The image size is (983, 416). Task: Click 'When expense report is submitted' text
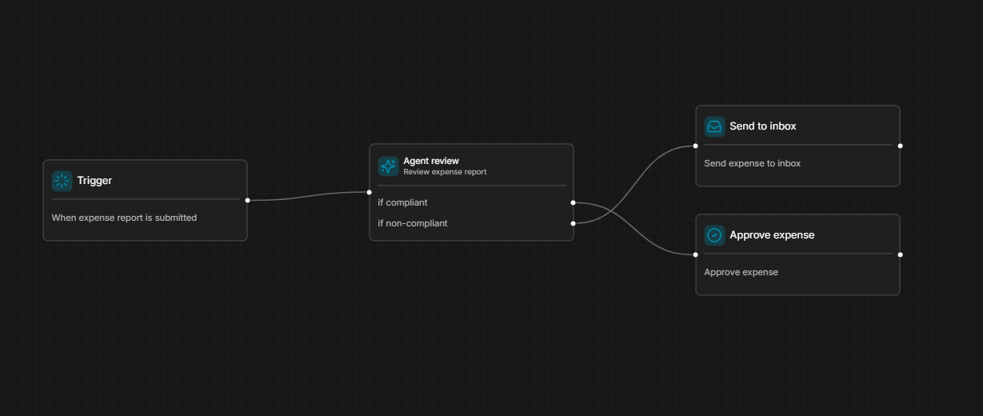pyautogui.click(x=124, y=218)
